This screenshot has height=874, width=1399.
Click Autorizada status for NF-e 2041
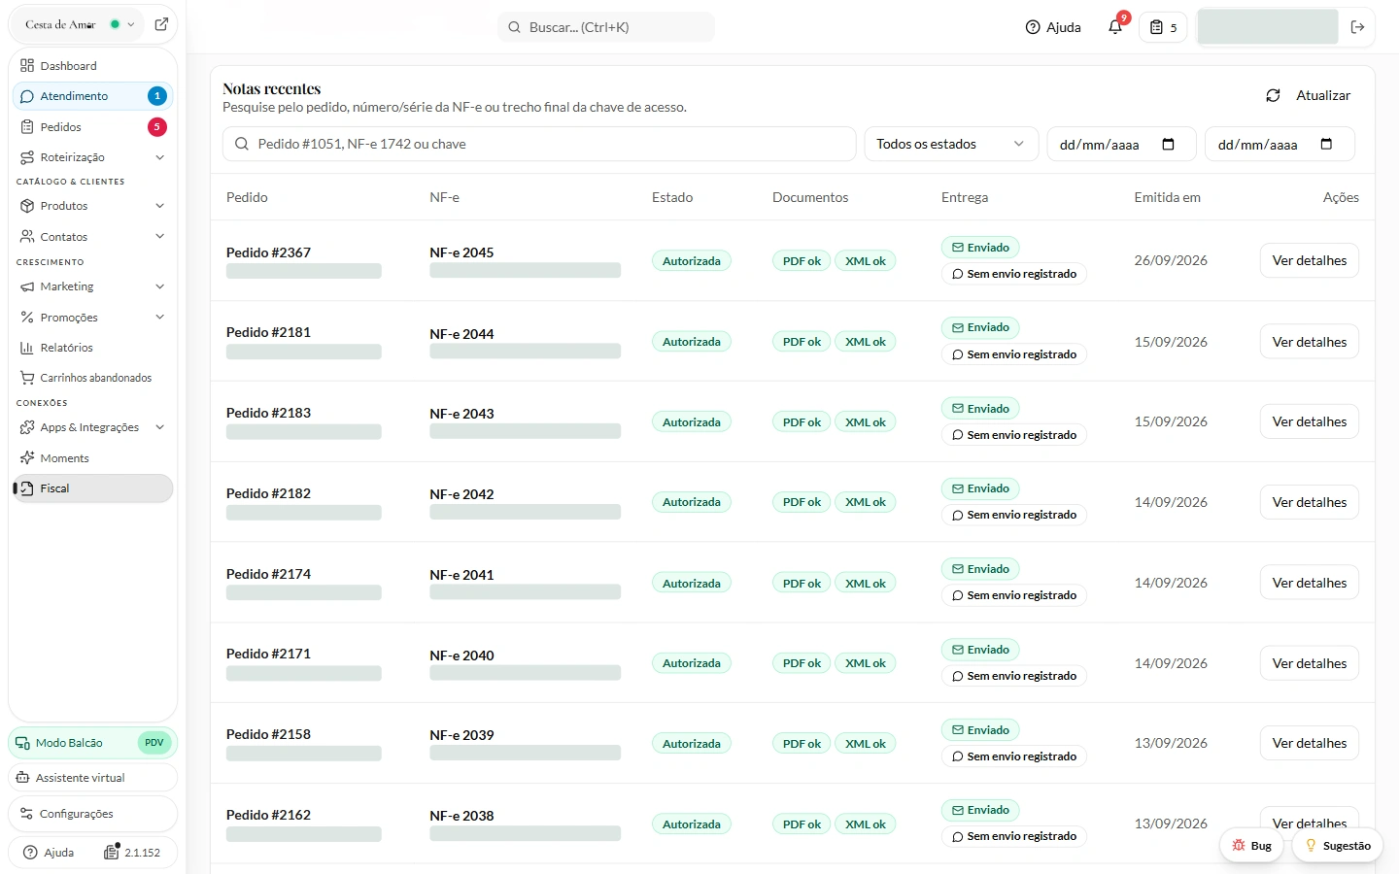pyautogui.click(x=691, y=584)
